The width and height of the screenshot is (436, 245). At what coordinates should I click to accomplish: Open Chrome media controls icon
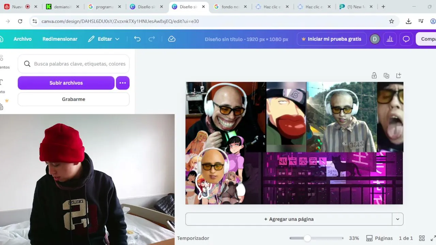point(421,21)
